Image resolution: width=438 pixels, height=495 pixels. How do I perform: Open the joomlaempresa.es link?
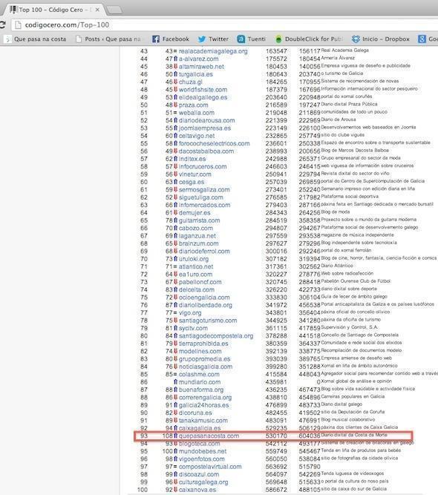coord(205,128)
